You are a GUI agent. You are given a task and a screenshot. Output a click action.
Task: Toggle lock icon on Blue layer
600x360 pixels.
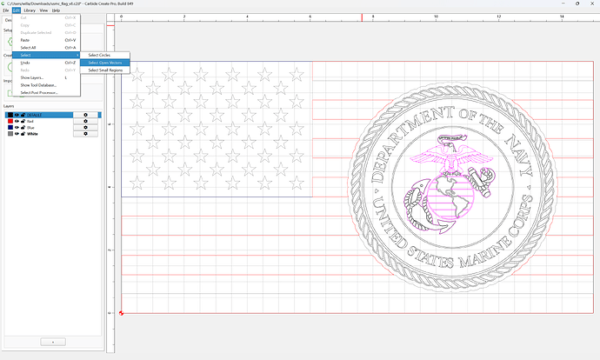[23, 128]
